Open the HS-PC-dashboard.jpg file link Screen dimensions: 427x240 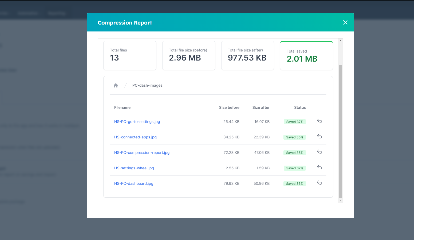tap(133, 183)
